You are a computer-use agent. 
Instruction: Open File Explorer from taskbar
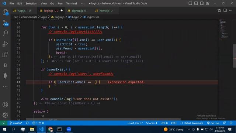[32, 129]
